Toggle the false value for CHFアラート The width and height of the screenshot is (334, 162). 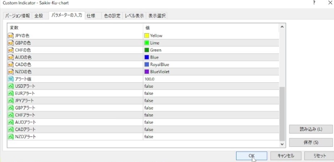tap(149, 115)
